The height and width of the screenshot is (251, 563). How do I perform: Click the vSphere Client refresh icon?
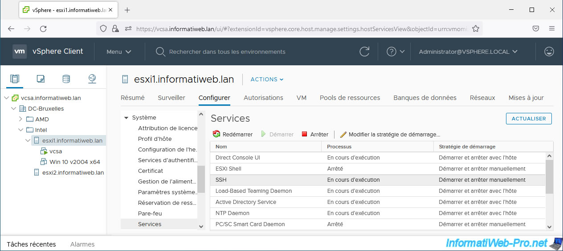point(364,52)
